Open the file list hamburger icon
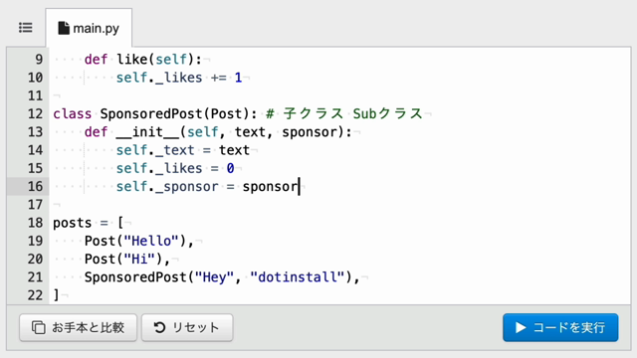Image resolution: width=637 pixels, height=358 pixels. point(25,28)
